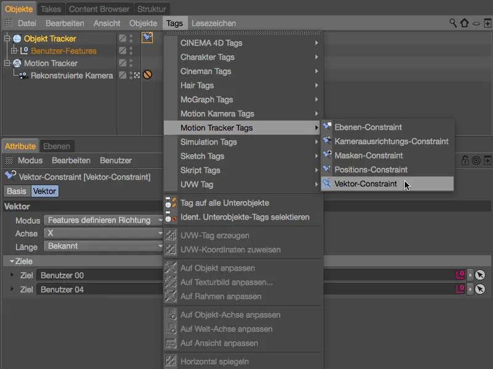Click the eye view icon in Objekte toolbar
This screenshot has height=369, width=493.
[476, 23]
